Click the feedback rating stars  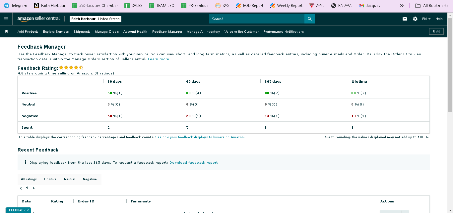click(71, 67)
